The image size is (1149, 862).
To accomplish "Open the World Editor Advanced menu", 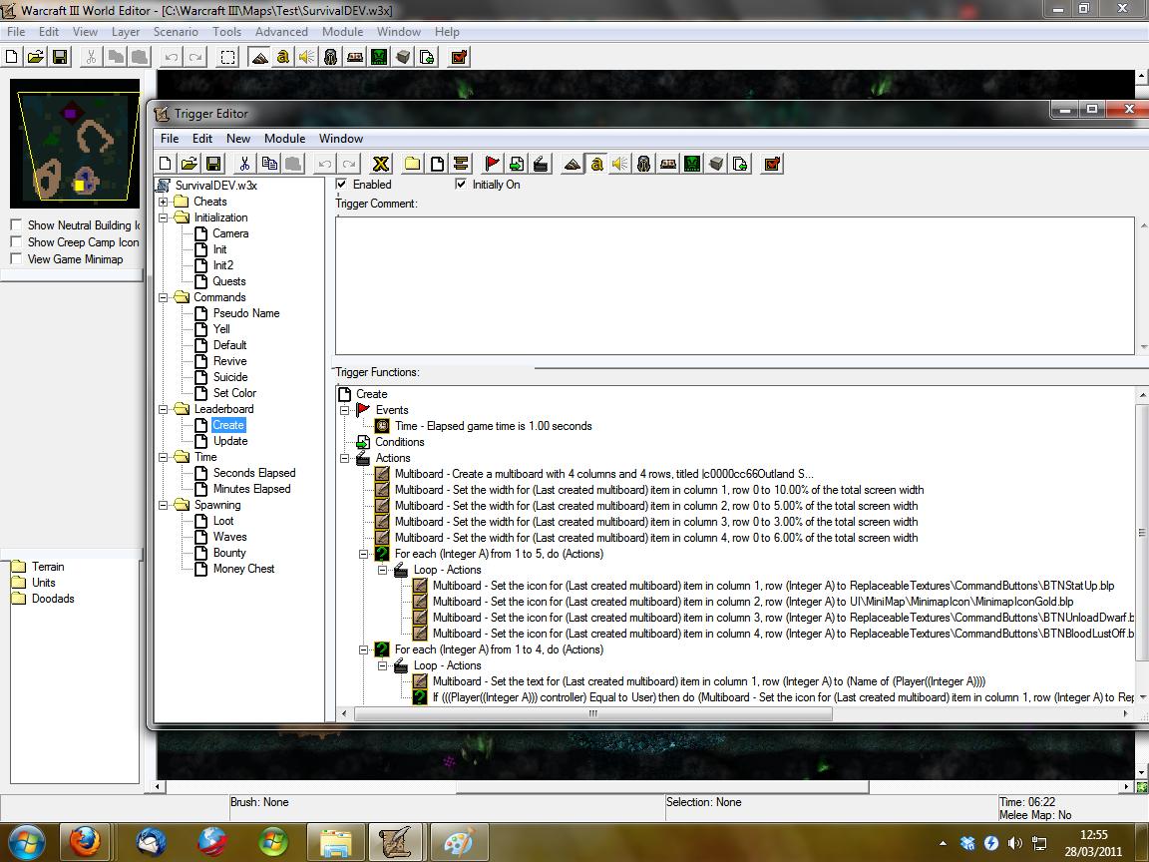I will point(281,32).
